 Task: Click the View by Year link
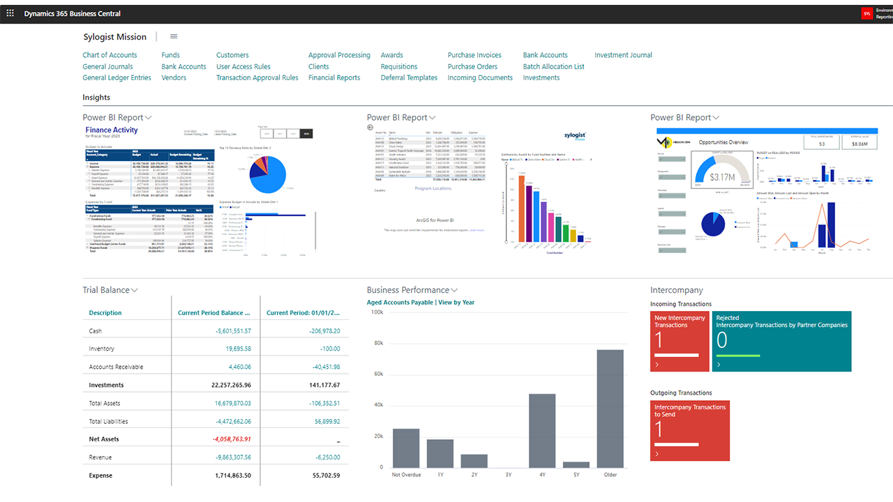(x=456, y=302)
